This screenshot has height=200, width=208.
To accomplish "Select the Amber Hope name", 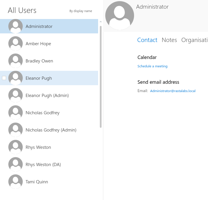I will pos(38,44).
